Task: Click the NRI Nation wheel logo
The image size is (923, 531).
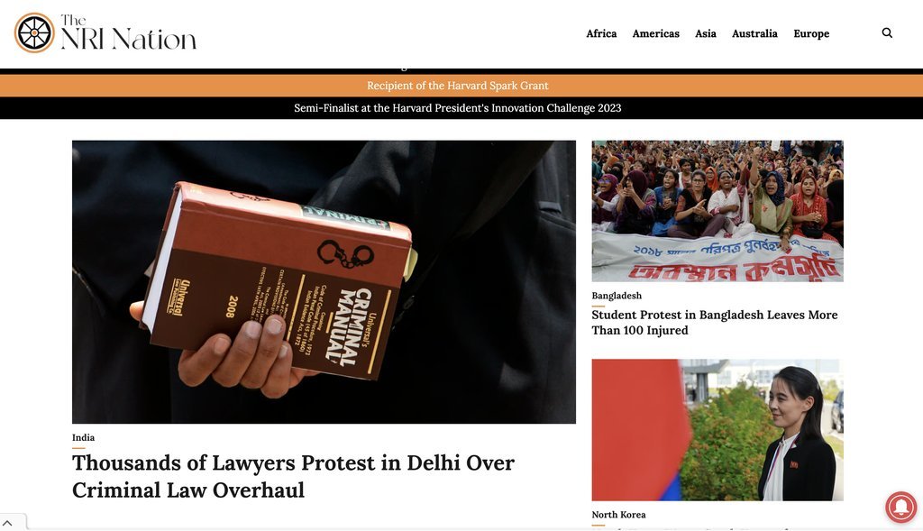Action: (x=34, y=33)
